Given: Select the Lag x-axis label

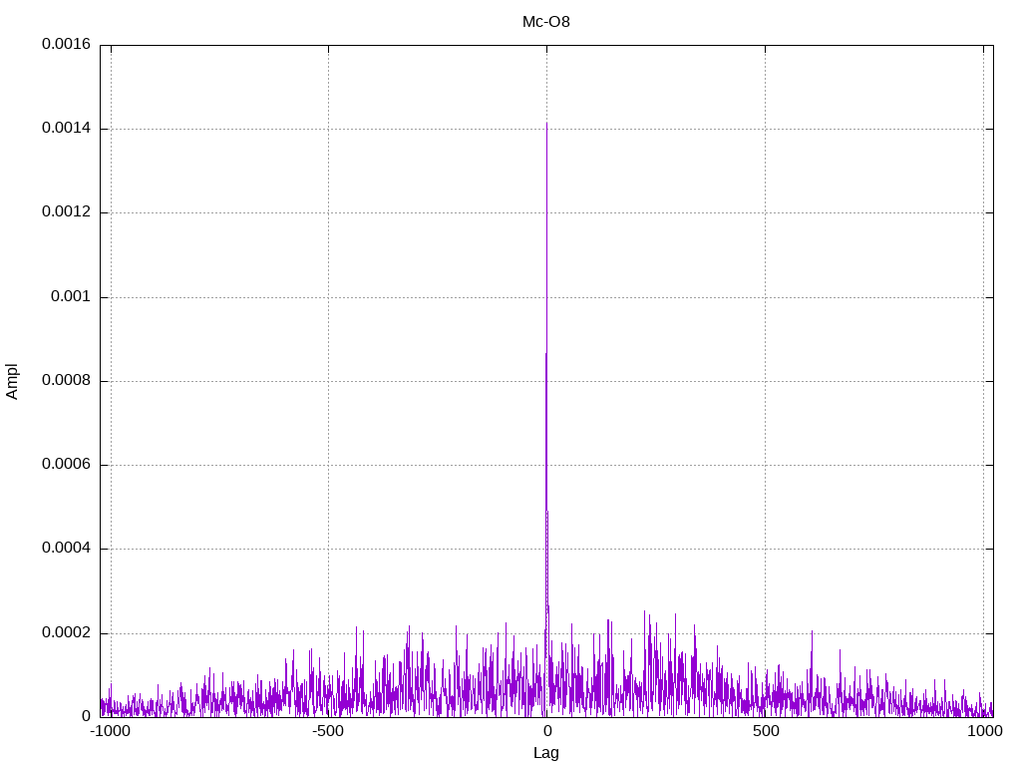Looking at the screenshot, I should (546, 753).
